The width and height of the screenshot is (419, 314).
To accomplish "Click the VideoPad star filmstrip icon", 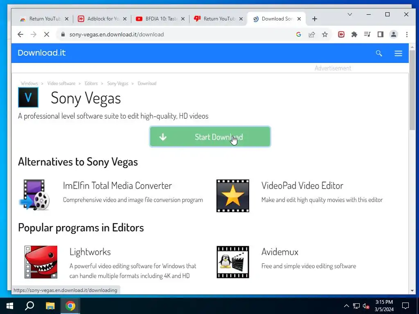I will coord(233,196).
